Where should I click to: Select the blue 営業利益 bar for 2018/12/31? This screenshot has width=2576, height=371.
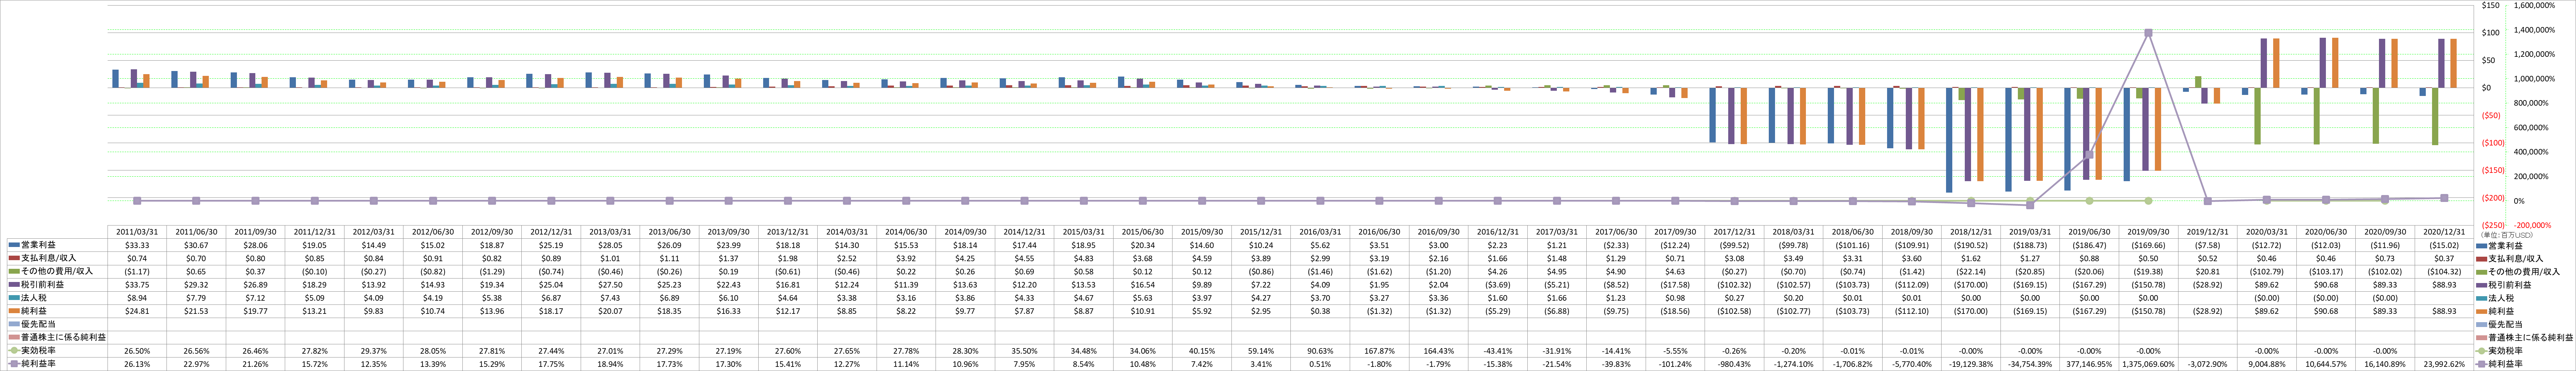point(1949,140)
